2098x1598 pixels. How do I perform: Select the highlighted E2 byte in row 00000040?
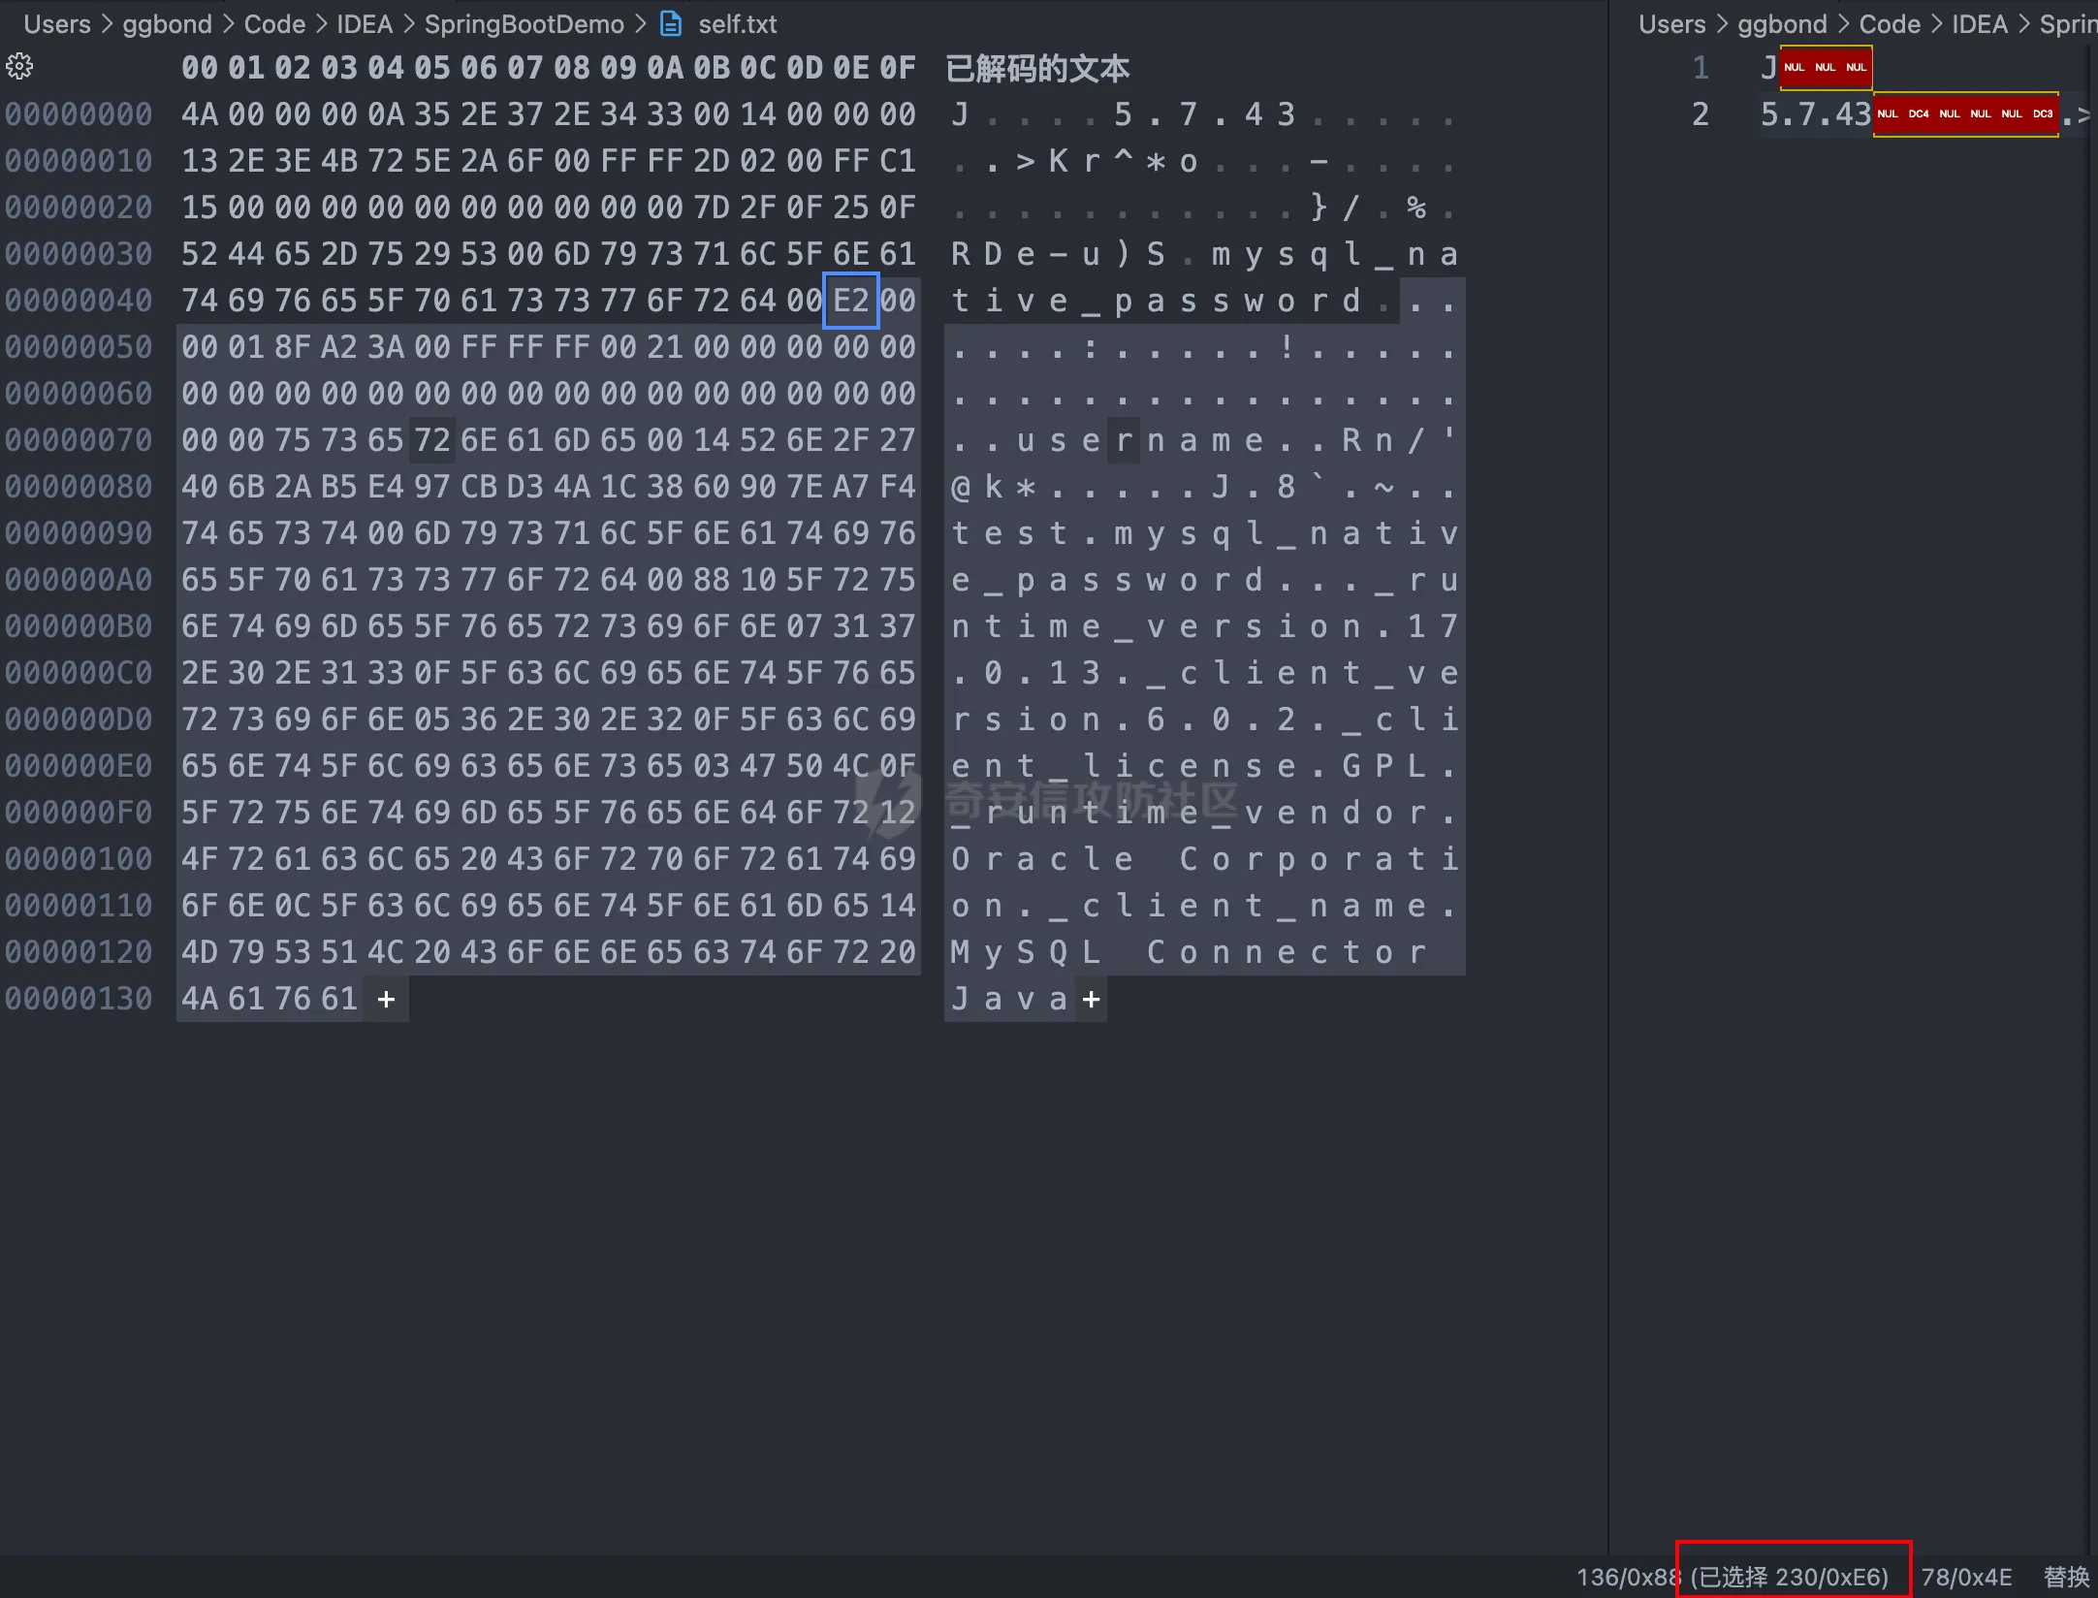point(850,301)
